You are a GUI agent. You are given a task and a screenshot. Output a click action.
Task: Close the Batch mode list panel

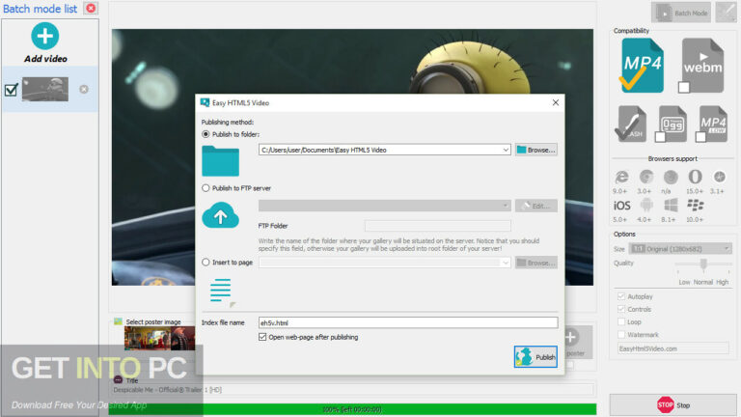[x=91, y=8]
